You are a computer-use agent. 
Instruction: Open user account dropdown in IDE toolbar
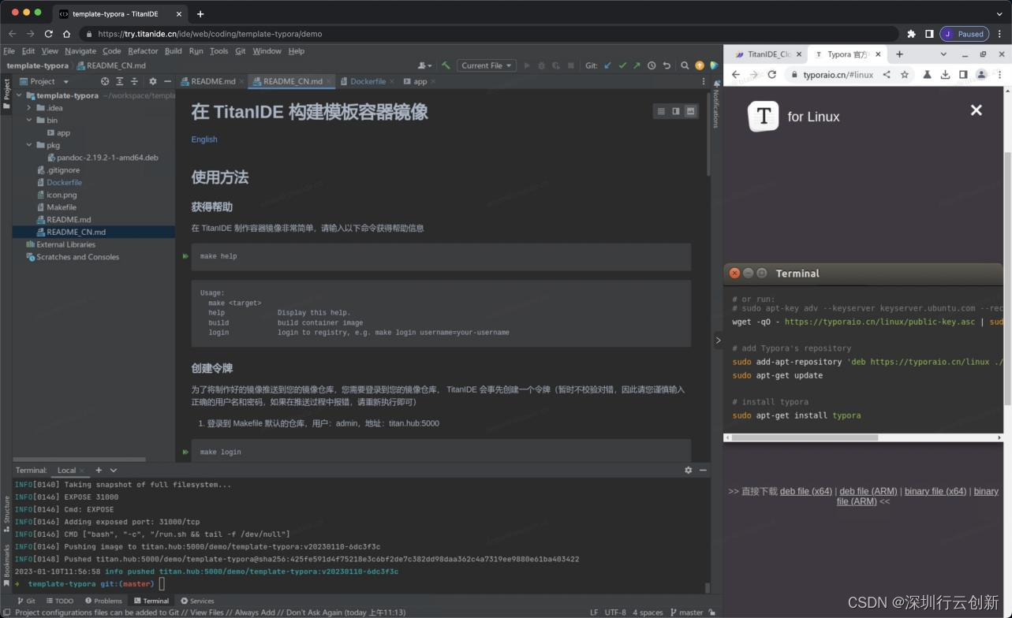tap(424, 65)
